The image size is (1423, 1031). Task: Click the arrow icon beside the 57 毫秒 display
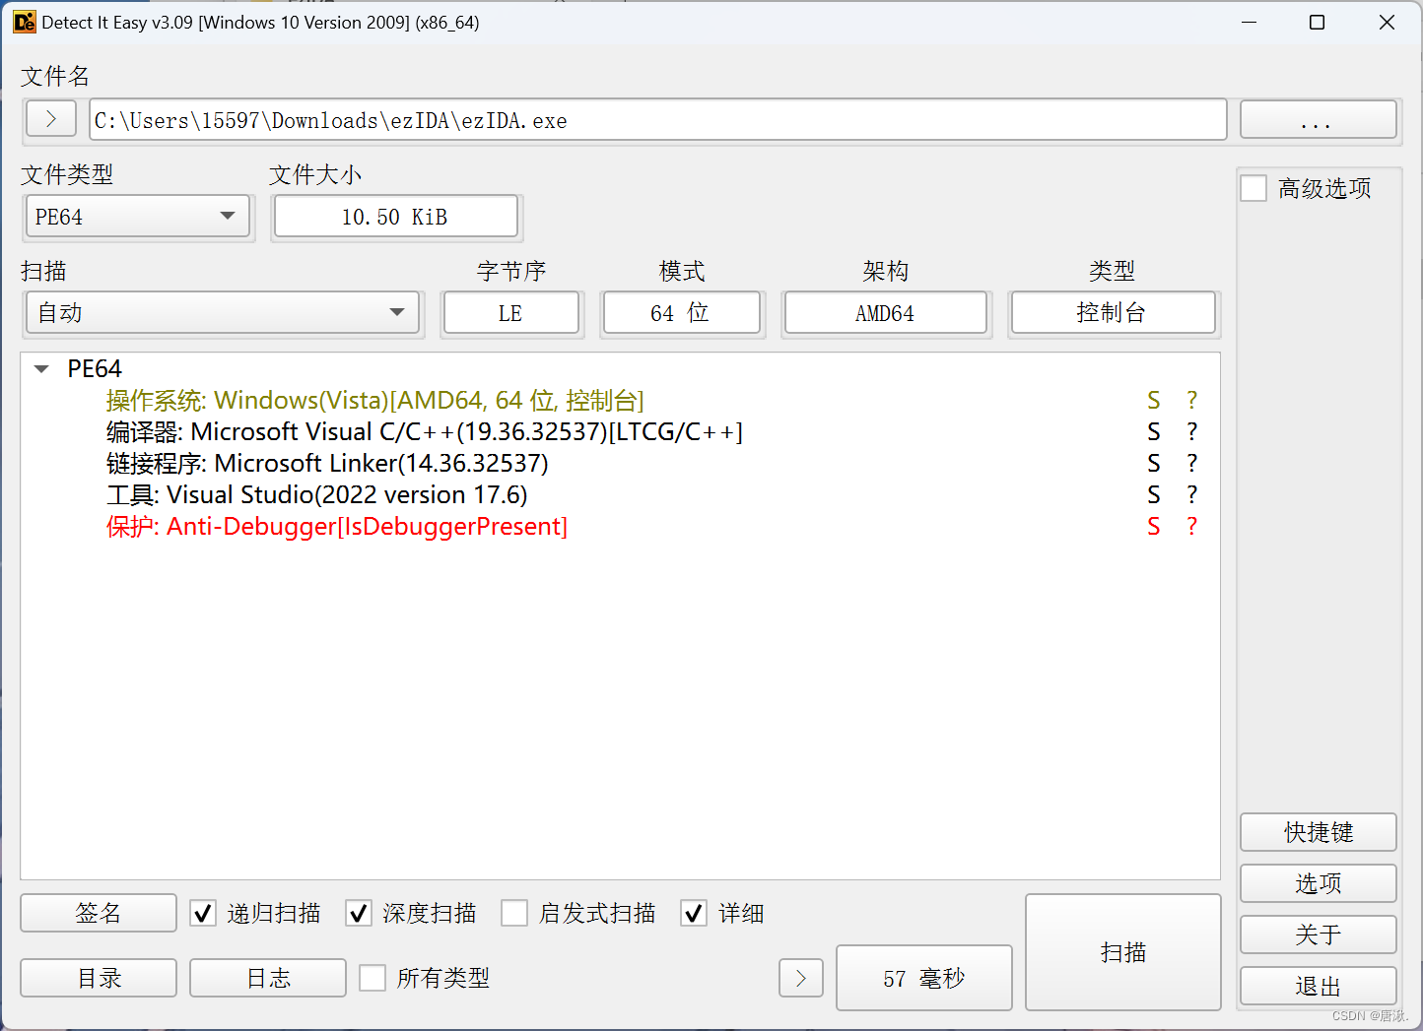point(800,977)
